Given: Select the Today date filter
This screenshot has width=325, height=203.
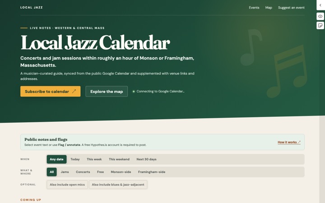Looking at the screenshot, I should [75, 159].
